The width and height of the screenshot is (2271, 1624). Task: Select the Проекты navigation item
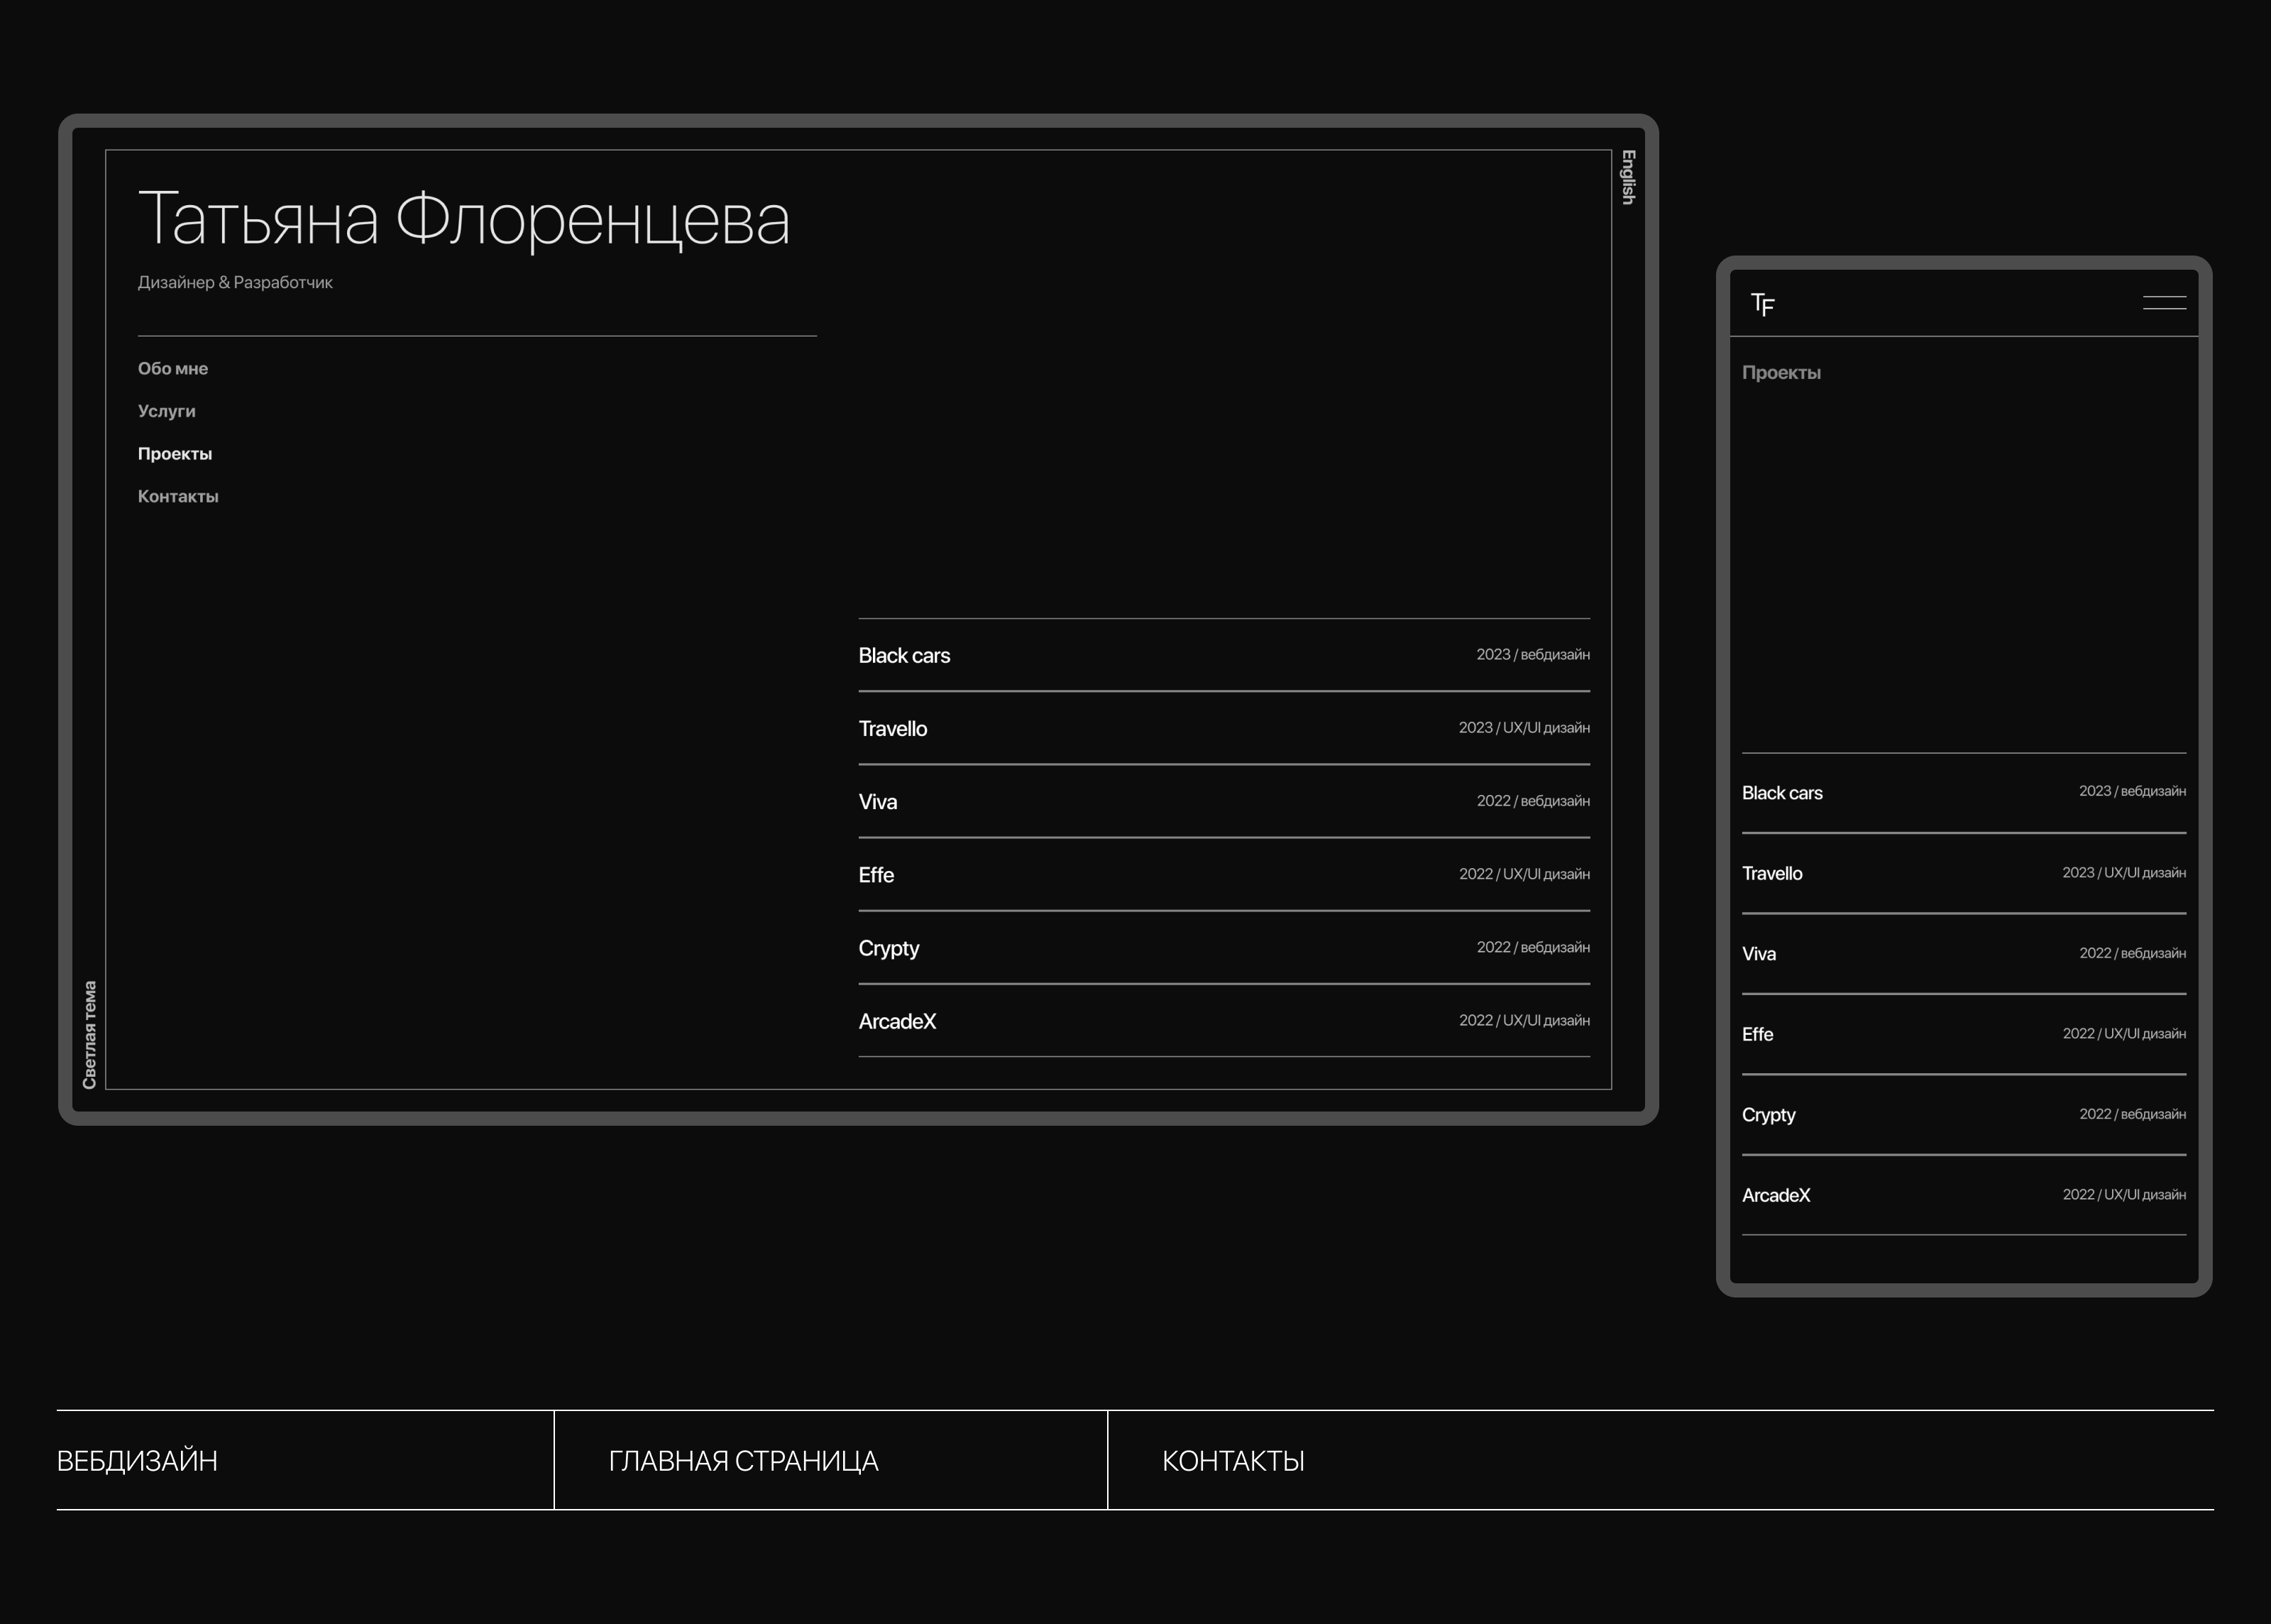click(x=175, y=454)
